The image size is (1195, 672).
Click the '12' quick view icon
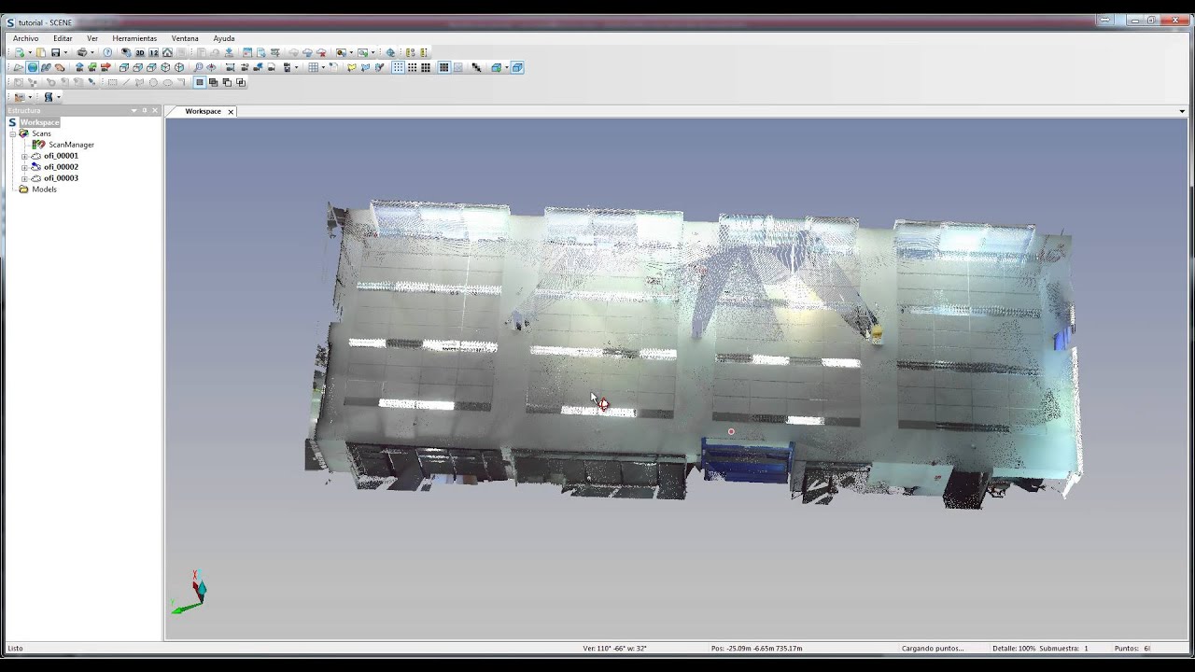[153, 53]
